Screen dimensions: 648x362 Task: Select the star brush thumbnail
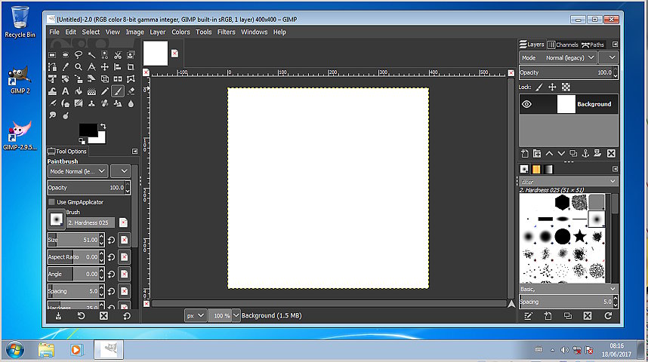(580, 236)
